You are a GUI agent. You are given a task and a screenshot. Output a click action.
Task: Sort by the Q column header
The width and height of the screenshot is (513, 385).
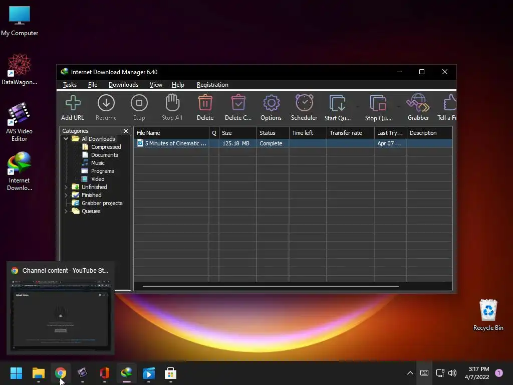pyautogui.click(x=214, y=133)
